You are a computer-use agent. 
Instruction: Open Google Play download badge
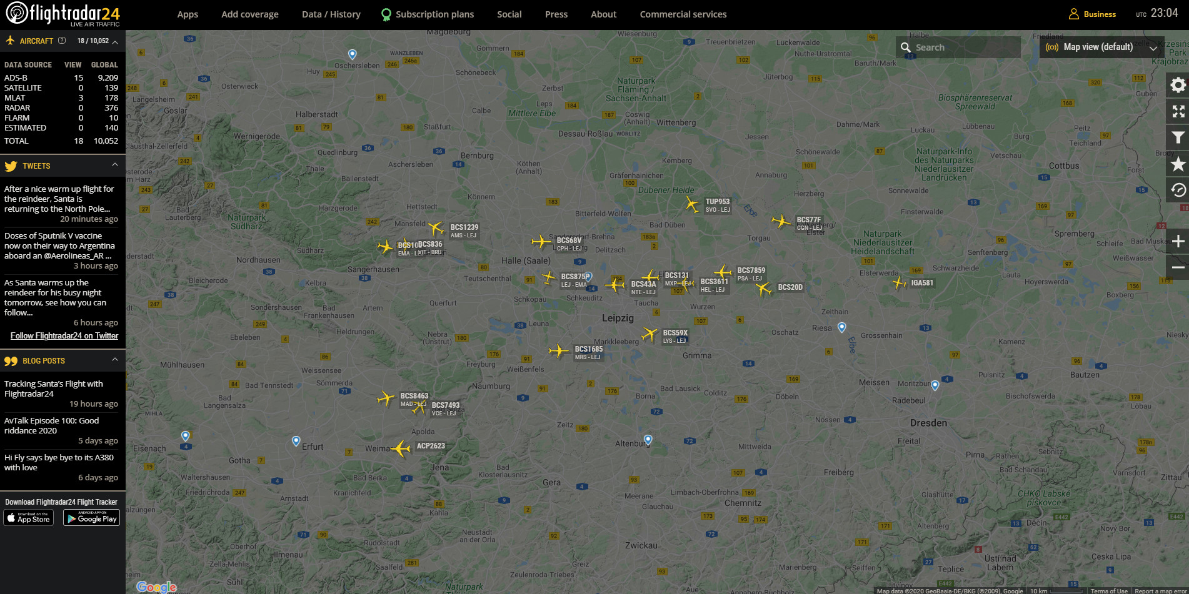coord(91,518)
